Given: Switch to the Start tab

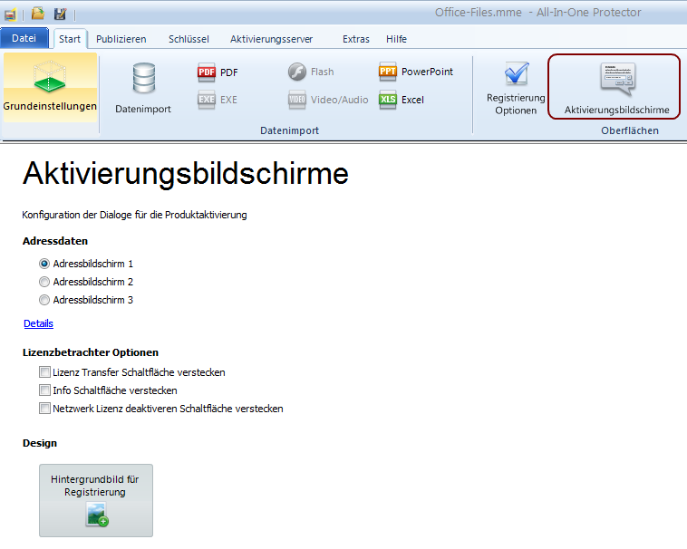Looking at the screenshot, I should pos(70,39).
